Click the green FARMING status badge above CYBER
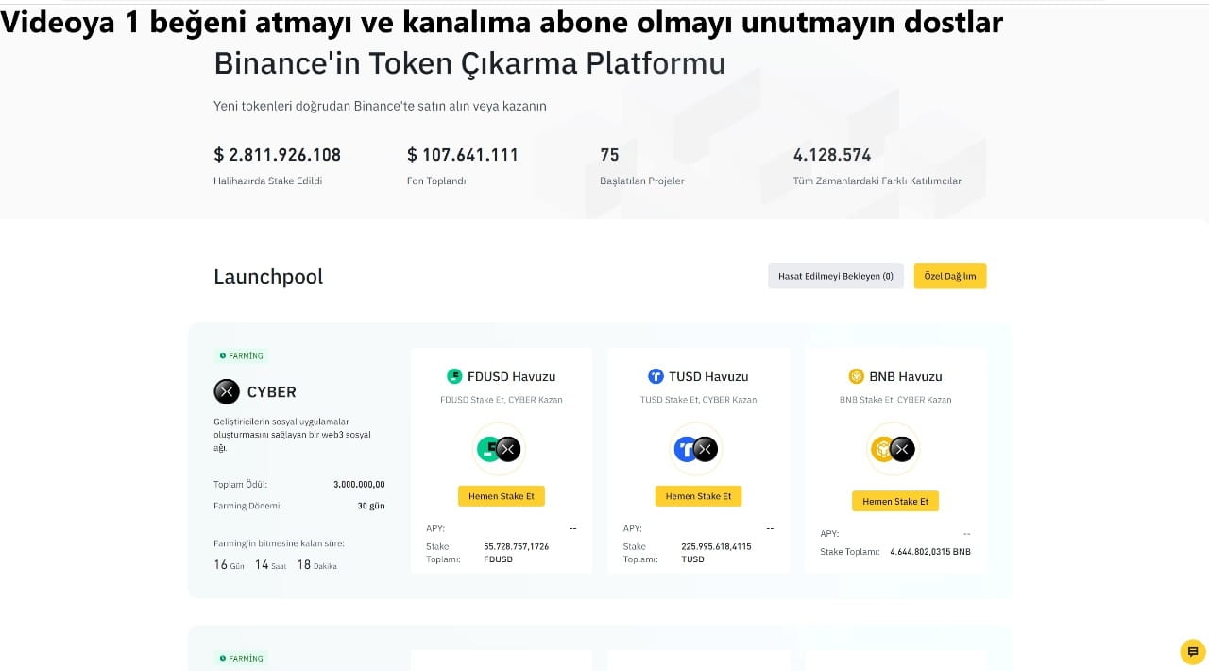The image size is (1209, 671). point(241,356)
